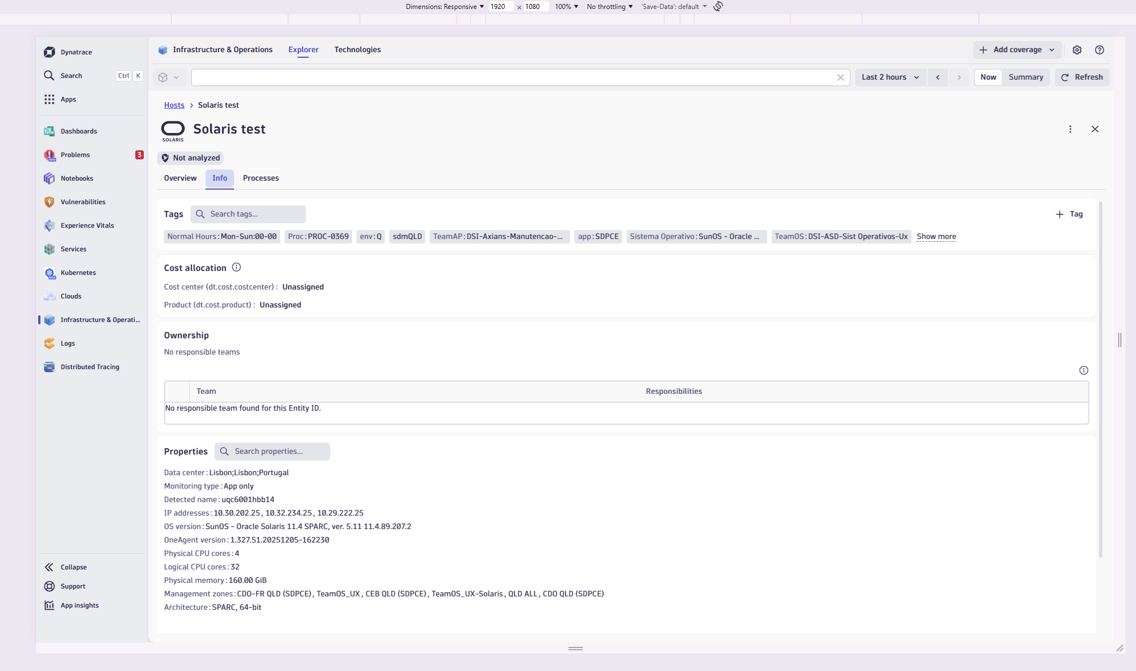Image resolution: width=1136 pixels, height=671 pixels.
Task: Open the Vulnerabilities panel
Action: tap(83, 201)
